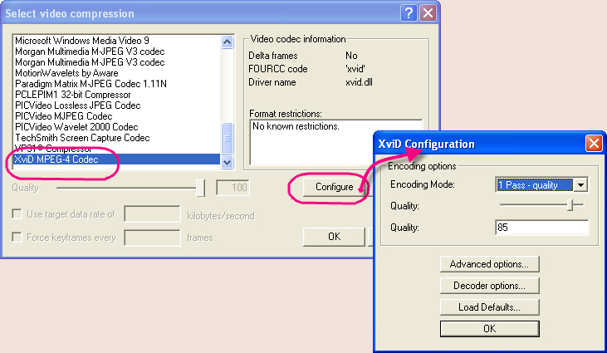Select PICVideo MJPEG Codec entry
This screenshot has height=353, width=607.
(116, 116)
